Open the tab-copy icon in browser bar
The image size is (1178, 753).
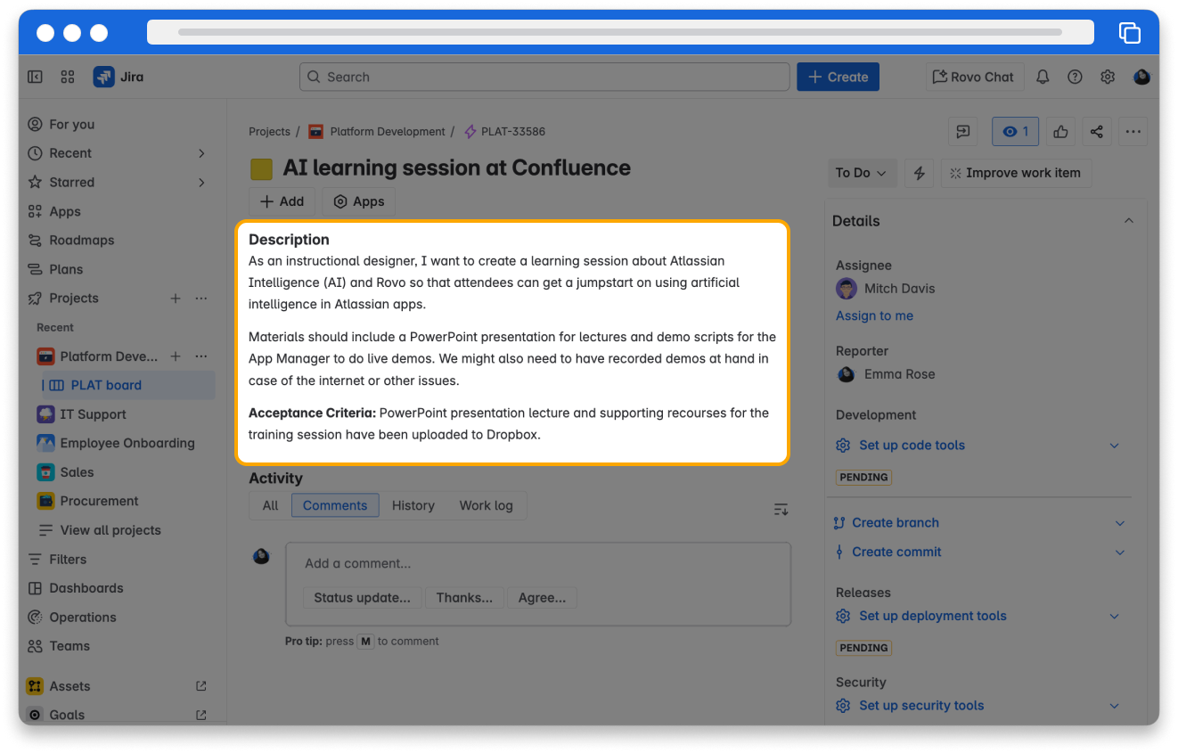pos(1129,33)
